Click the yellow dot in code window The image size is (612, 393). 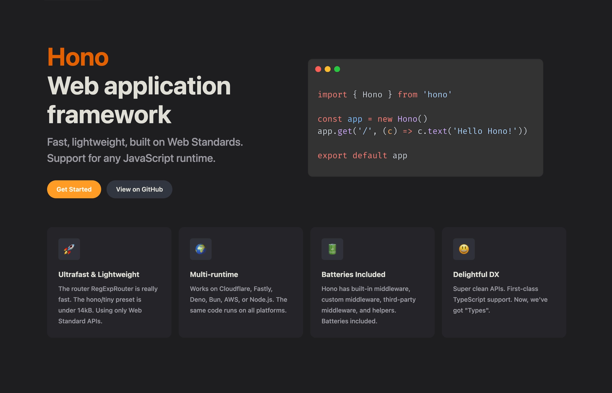(x=328, y=69)
